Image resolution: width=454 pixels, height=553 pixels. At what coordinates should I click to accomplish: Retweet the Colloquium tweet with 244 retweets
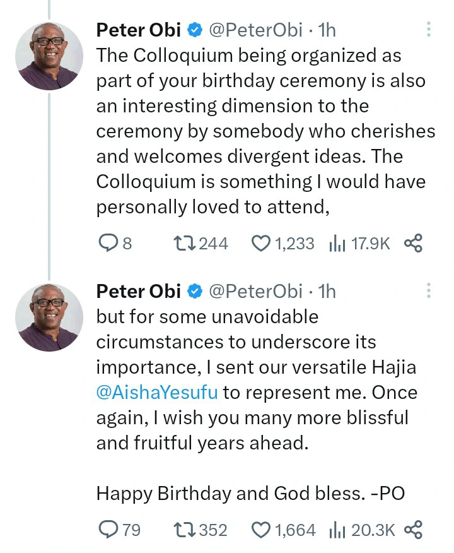(x=201, y=243)
